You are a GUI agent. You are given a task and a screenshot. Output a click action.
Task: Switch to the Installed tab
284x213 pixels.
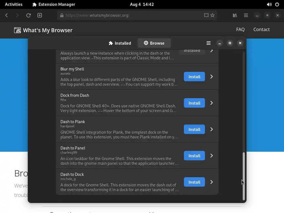pos(120,43)
